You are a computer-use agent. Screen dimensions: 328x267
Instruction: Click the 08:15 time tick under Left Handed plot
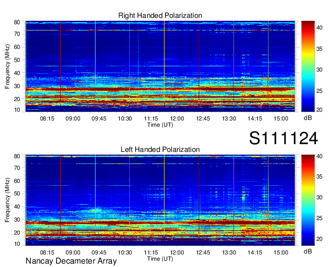[x=47, y=252]
